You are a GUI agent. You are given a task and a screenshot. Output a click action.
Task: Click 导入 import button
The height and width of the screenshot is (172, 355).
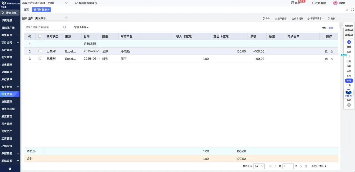coord(266,19)
